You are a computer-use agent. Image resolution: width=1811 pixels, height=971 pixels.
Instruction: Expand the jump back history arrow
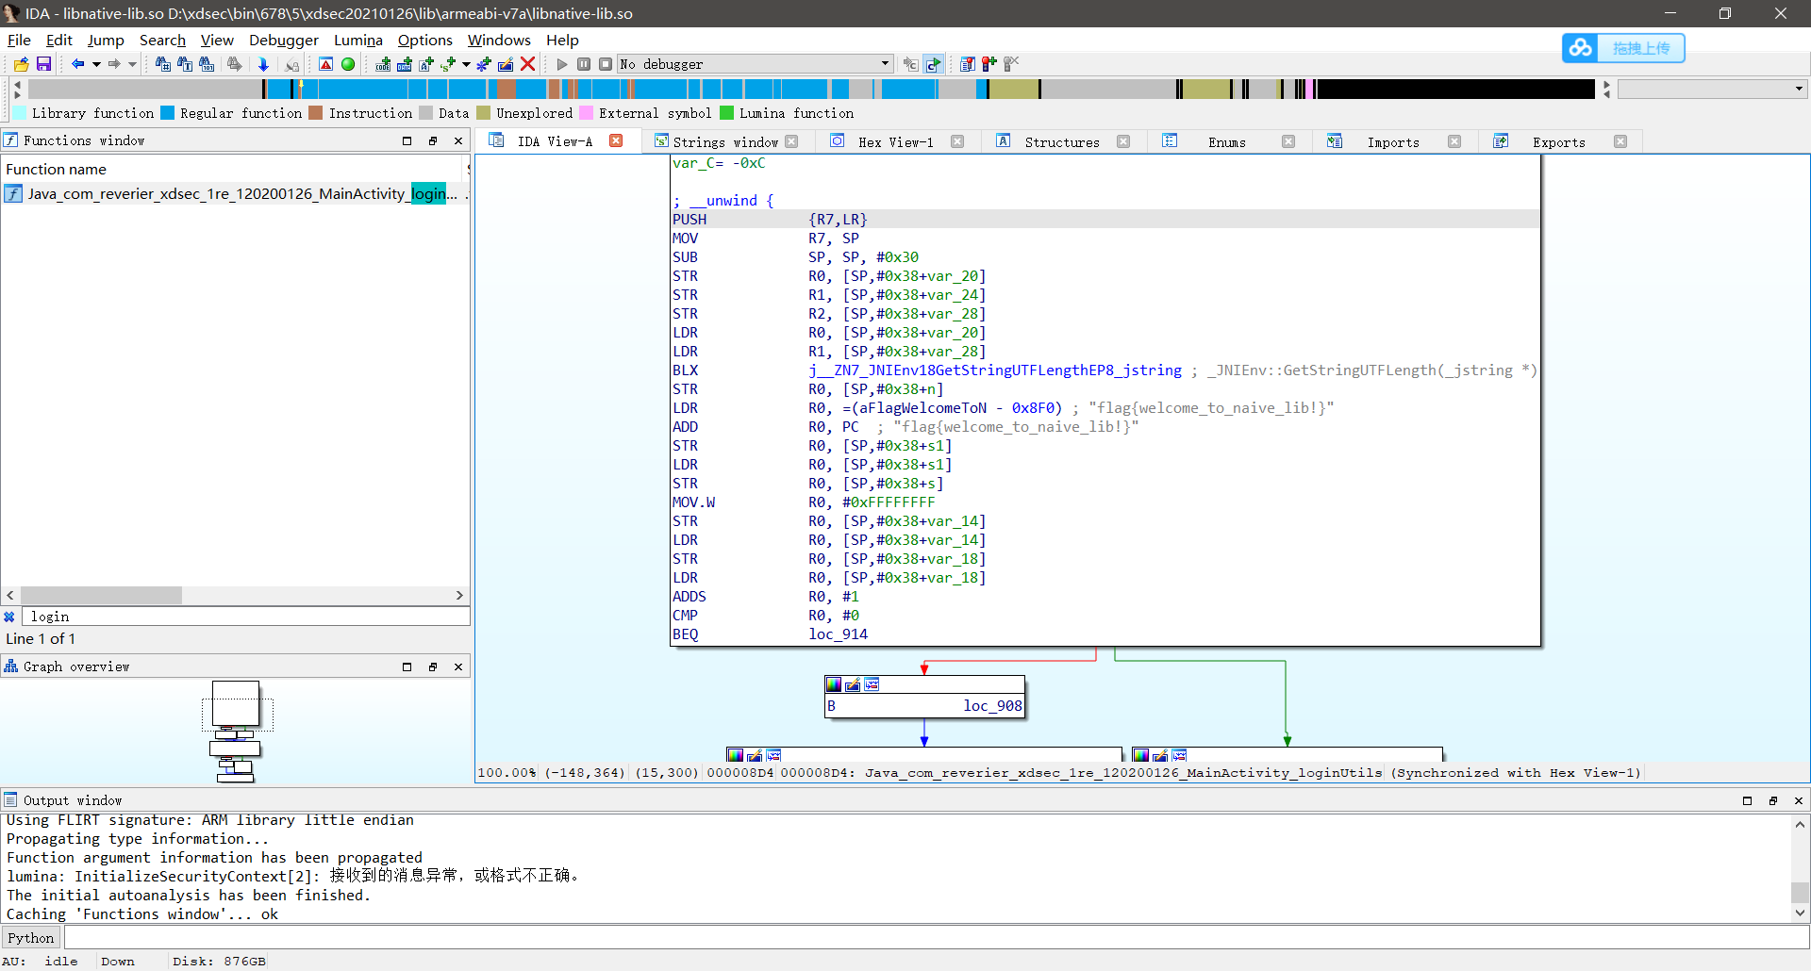pos(96,64)
